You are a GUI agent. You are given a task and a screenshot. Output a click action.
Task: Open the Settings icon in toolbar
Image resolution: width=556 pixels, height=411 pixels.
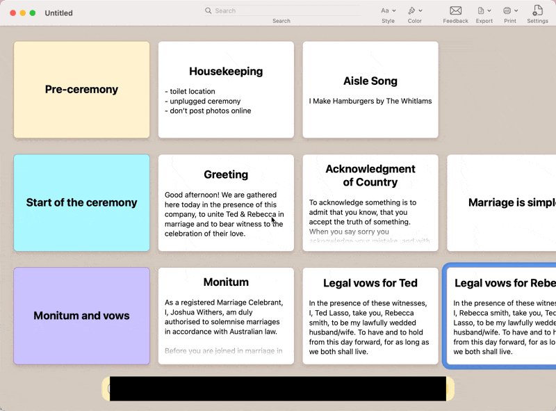click(x=537, y=10)
